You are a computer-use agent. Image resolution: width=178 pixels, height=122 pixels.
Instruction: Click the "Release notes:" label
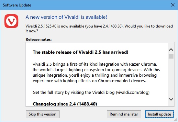click(39, 39)
